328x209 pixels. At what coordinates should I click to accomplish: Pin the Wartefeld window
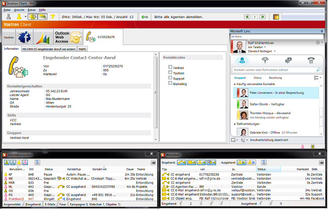click(x=321, y=162)
